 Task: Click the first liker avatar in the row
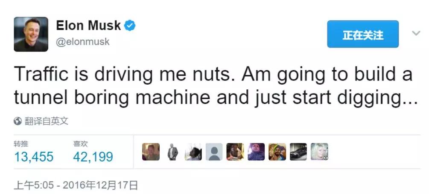pos(151,152)
